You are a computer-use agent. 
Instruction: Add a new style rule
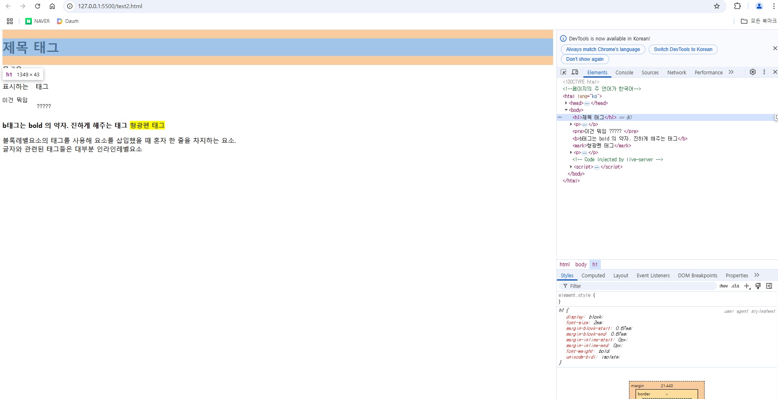(747, 286)
